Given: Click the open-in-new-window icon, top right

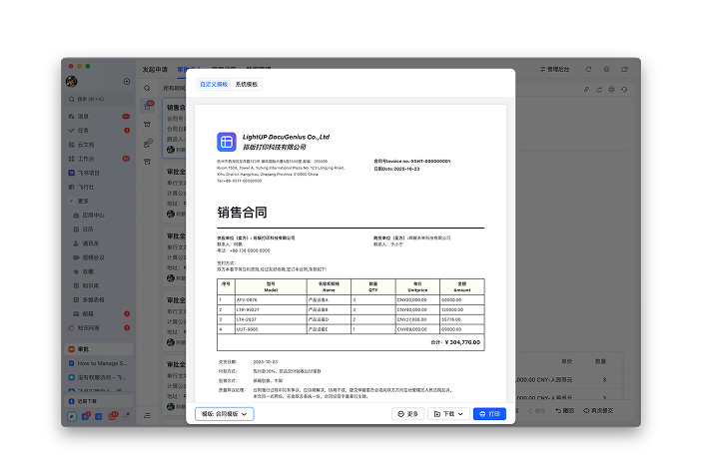Looking at the screenshot, I should [624, 70].
